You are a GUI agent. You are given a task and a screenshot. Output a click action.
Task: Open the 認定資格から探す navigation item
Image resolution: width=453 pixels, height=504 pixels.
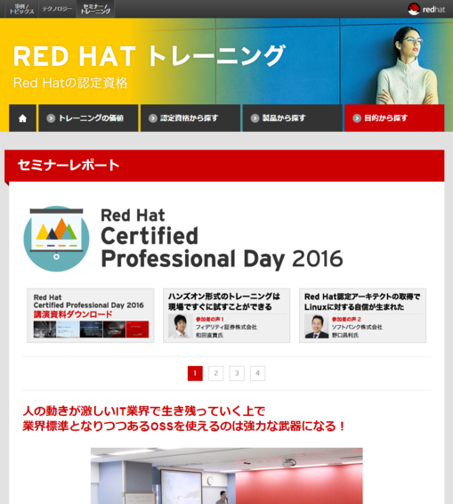(190, 118)
